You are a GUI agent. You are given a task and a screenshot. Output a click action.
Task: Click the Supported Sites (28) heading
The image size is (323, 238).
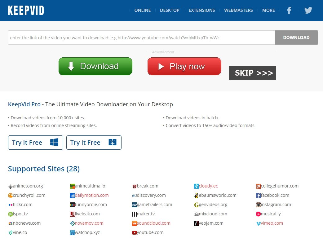(44, 169)
